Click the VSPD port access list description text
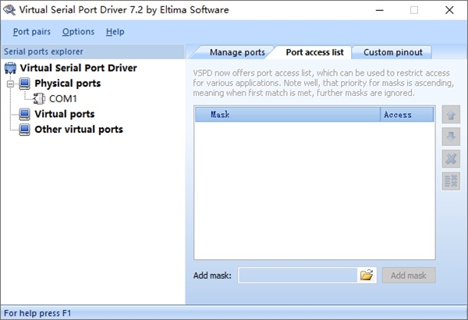This screenshot has width=468, height=320. (323, 83)
